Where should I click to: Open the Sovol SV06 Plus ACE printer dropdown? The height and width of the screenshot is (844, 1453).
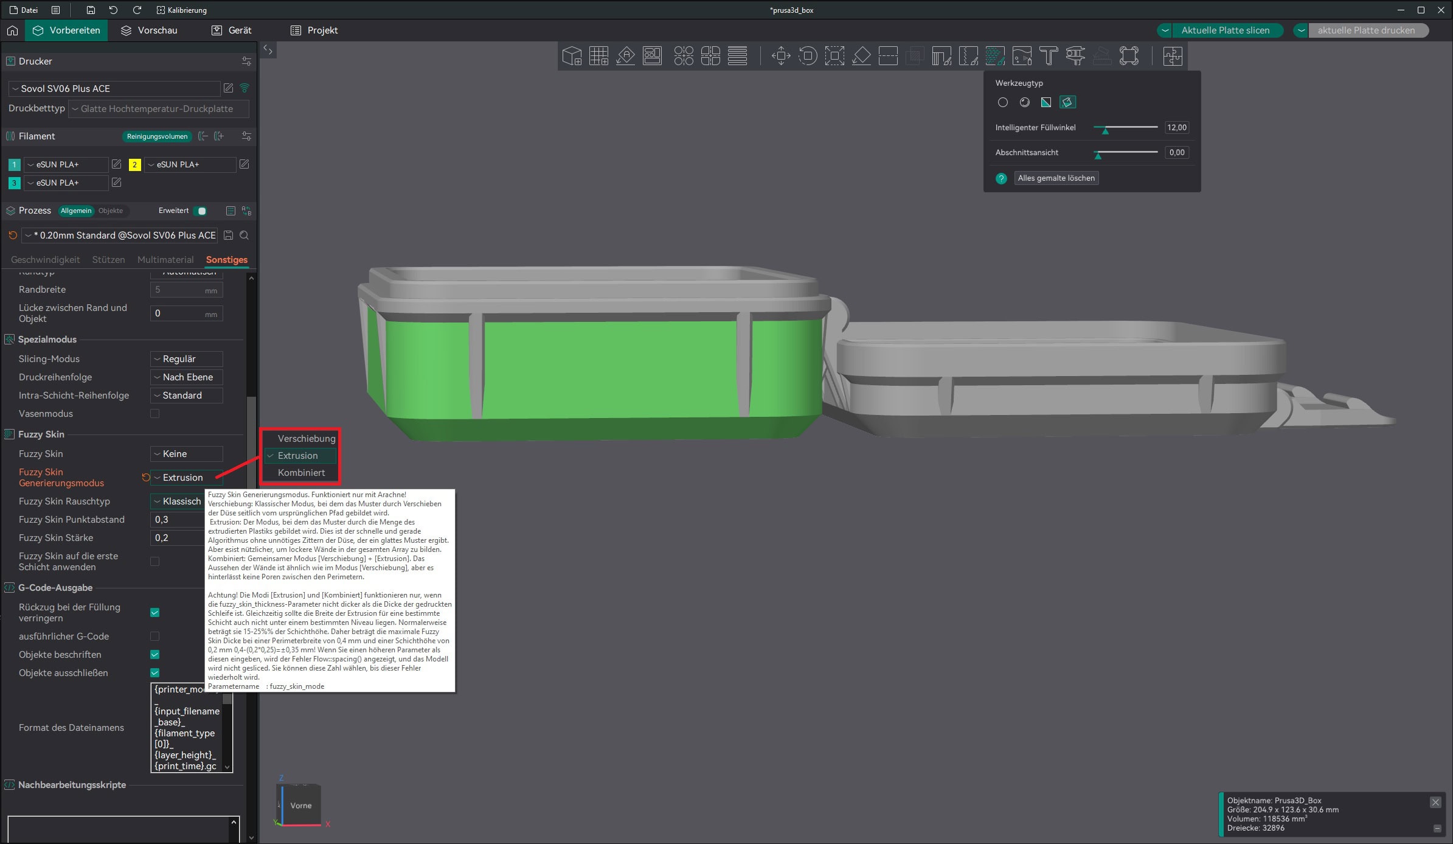point(114,89)
